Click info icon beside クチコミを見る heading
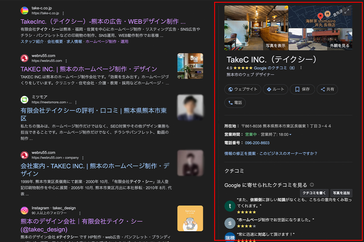The height and width of the screenshot is (242, 364). click(x=312, y=185)
